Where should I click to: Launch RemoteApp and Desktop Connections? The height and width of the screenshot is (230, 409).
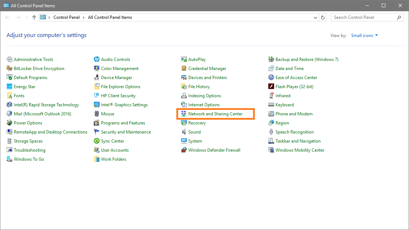pyautogui.click(x=51, y=132)
